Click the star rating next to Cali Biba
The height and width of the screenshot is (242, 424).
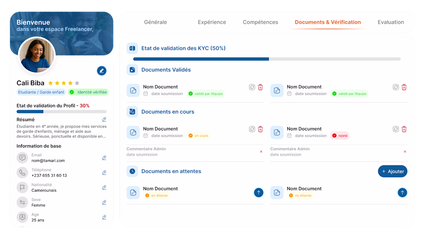[x=64, y=83]
